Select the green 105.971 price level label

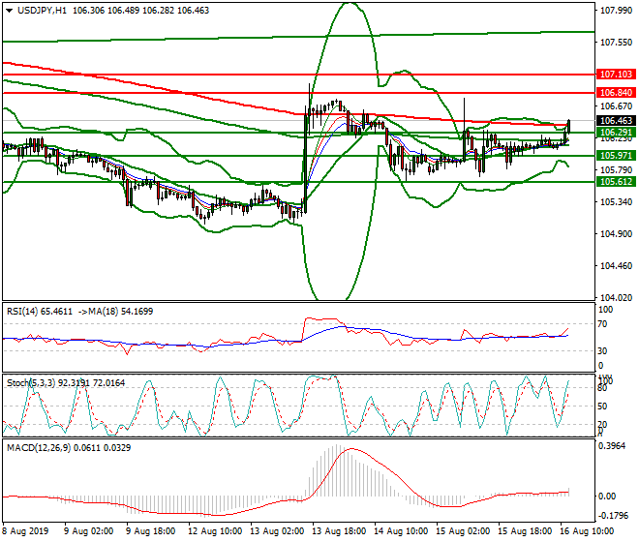pyautogui.click(x=616, y=155)
